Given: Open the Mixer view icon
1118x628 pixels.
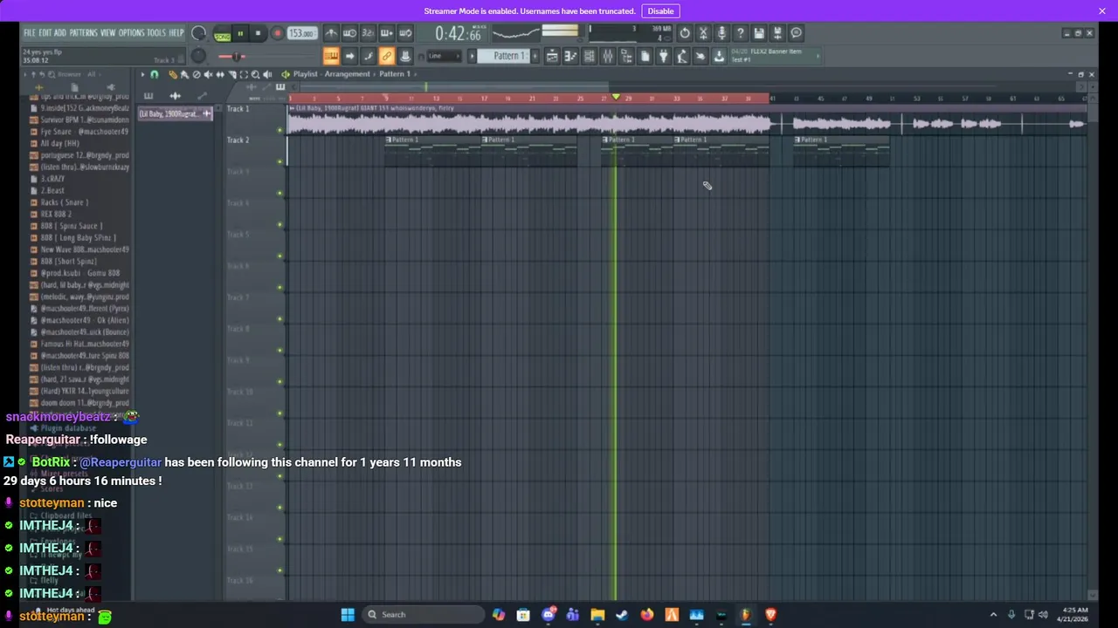Looking at the screenshot, I should [x=608, y=56].
